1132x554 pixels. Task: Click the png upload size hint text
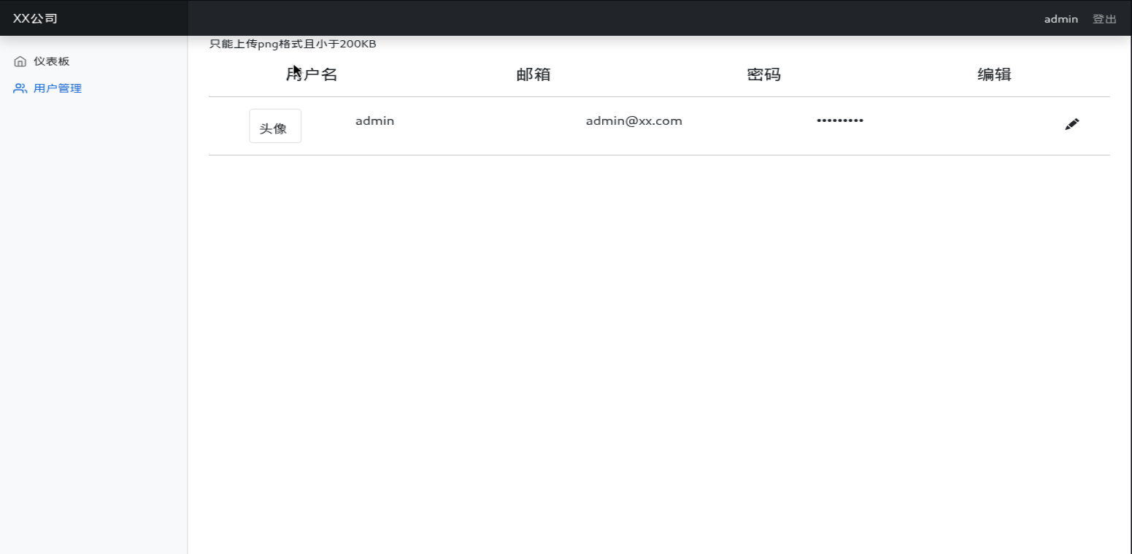tap(293, 44)
